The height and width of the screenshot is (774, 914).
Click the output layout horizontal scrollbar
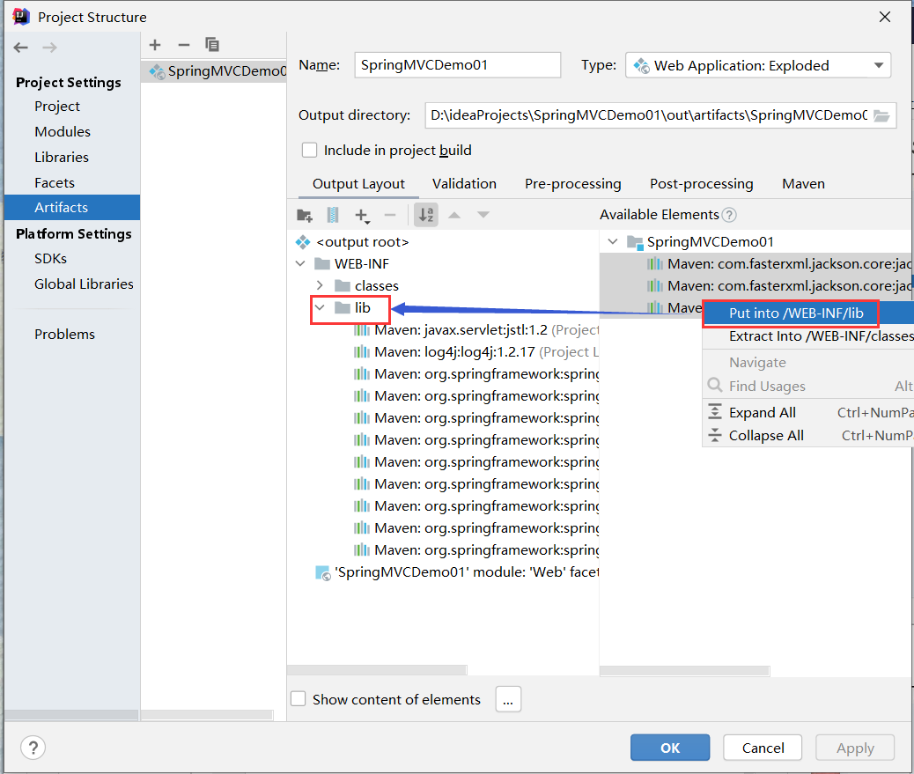pyautogui.click(x=377, y=670)
